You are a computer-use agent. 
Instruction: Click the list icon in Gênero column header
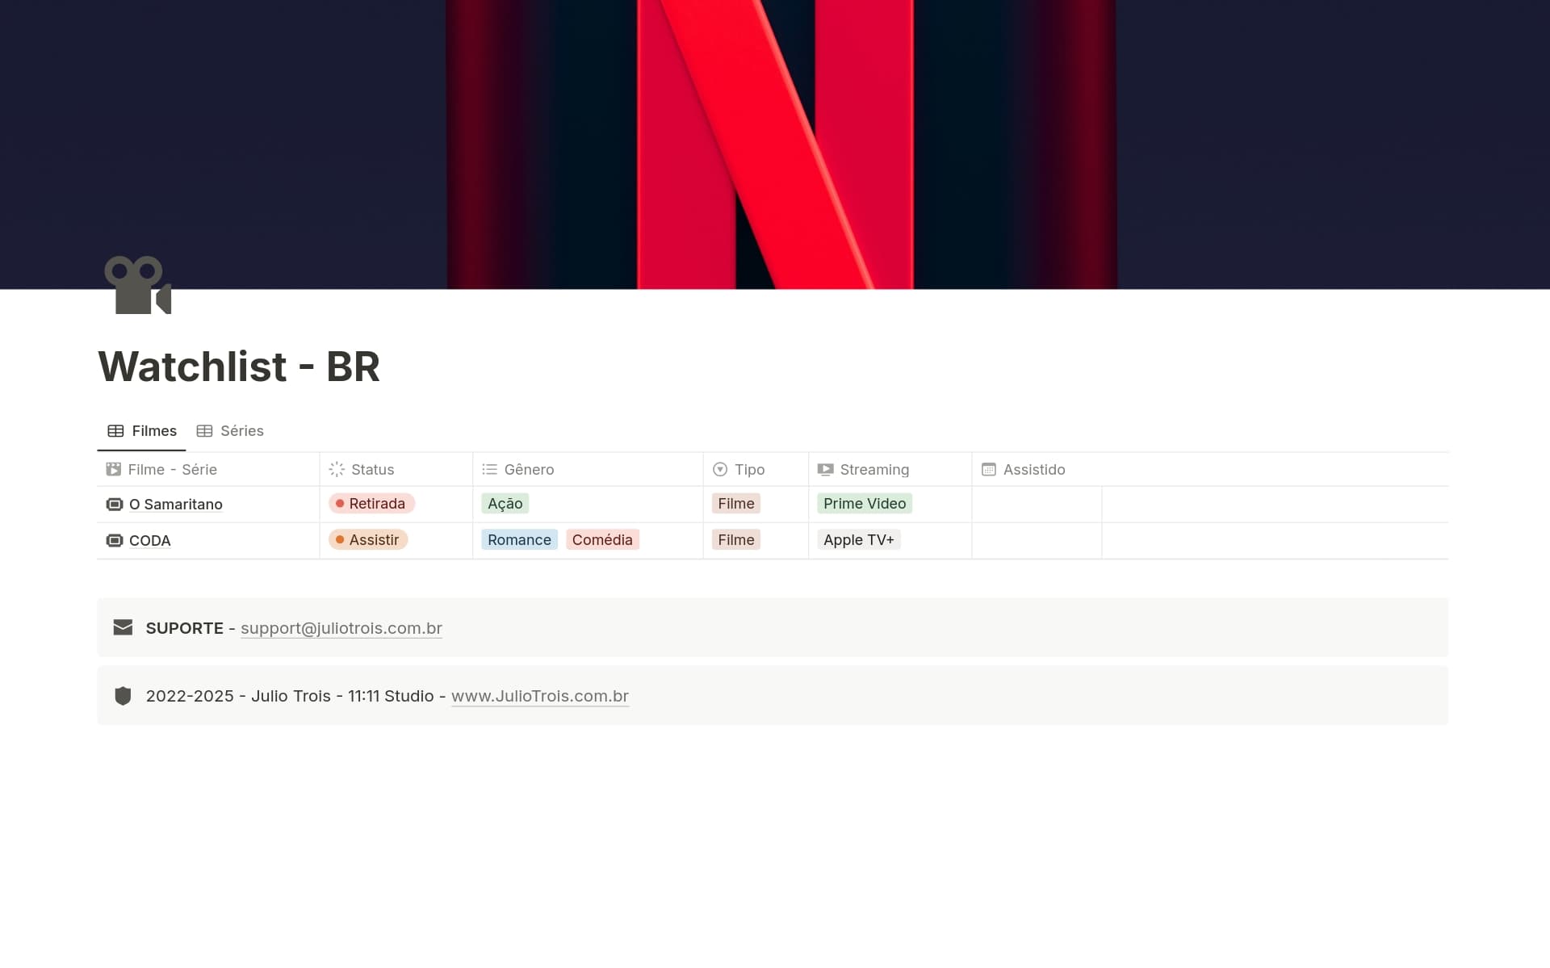(489, 469)
